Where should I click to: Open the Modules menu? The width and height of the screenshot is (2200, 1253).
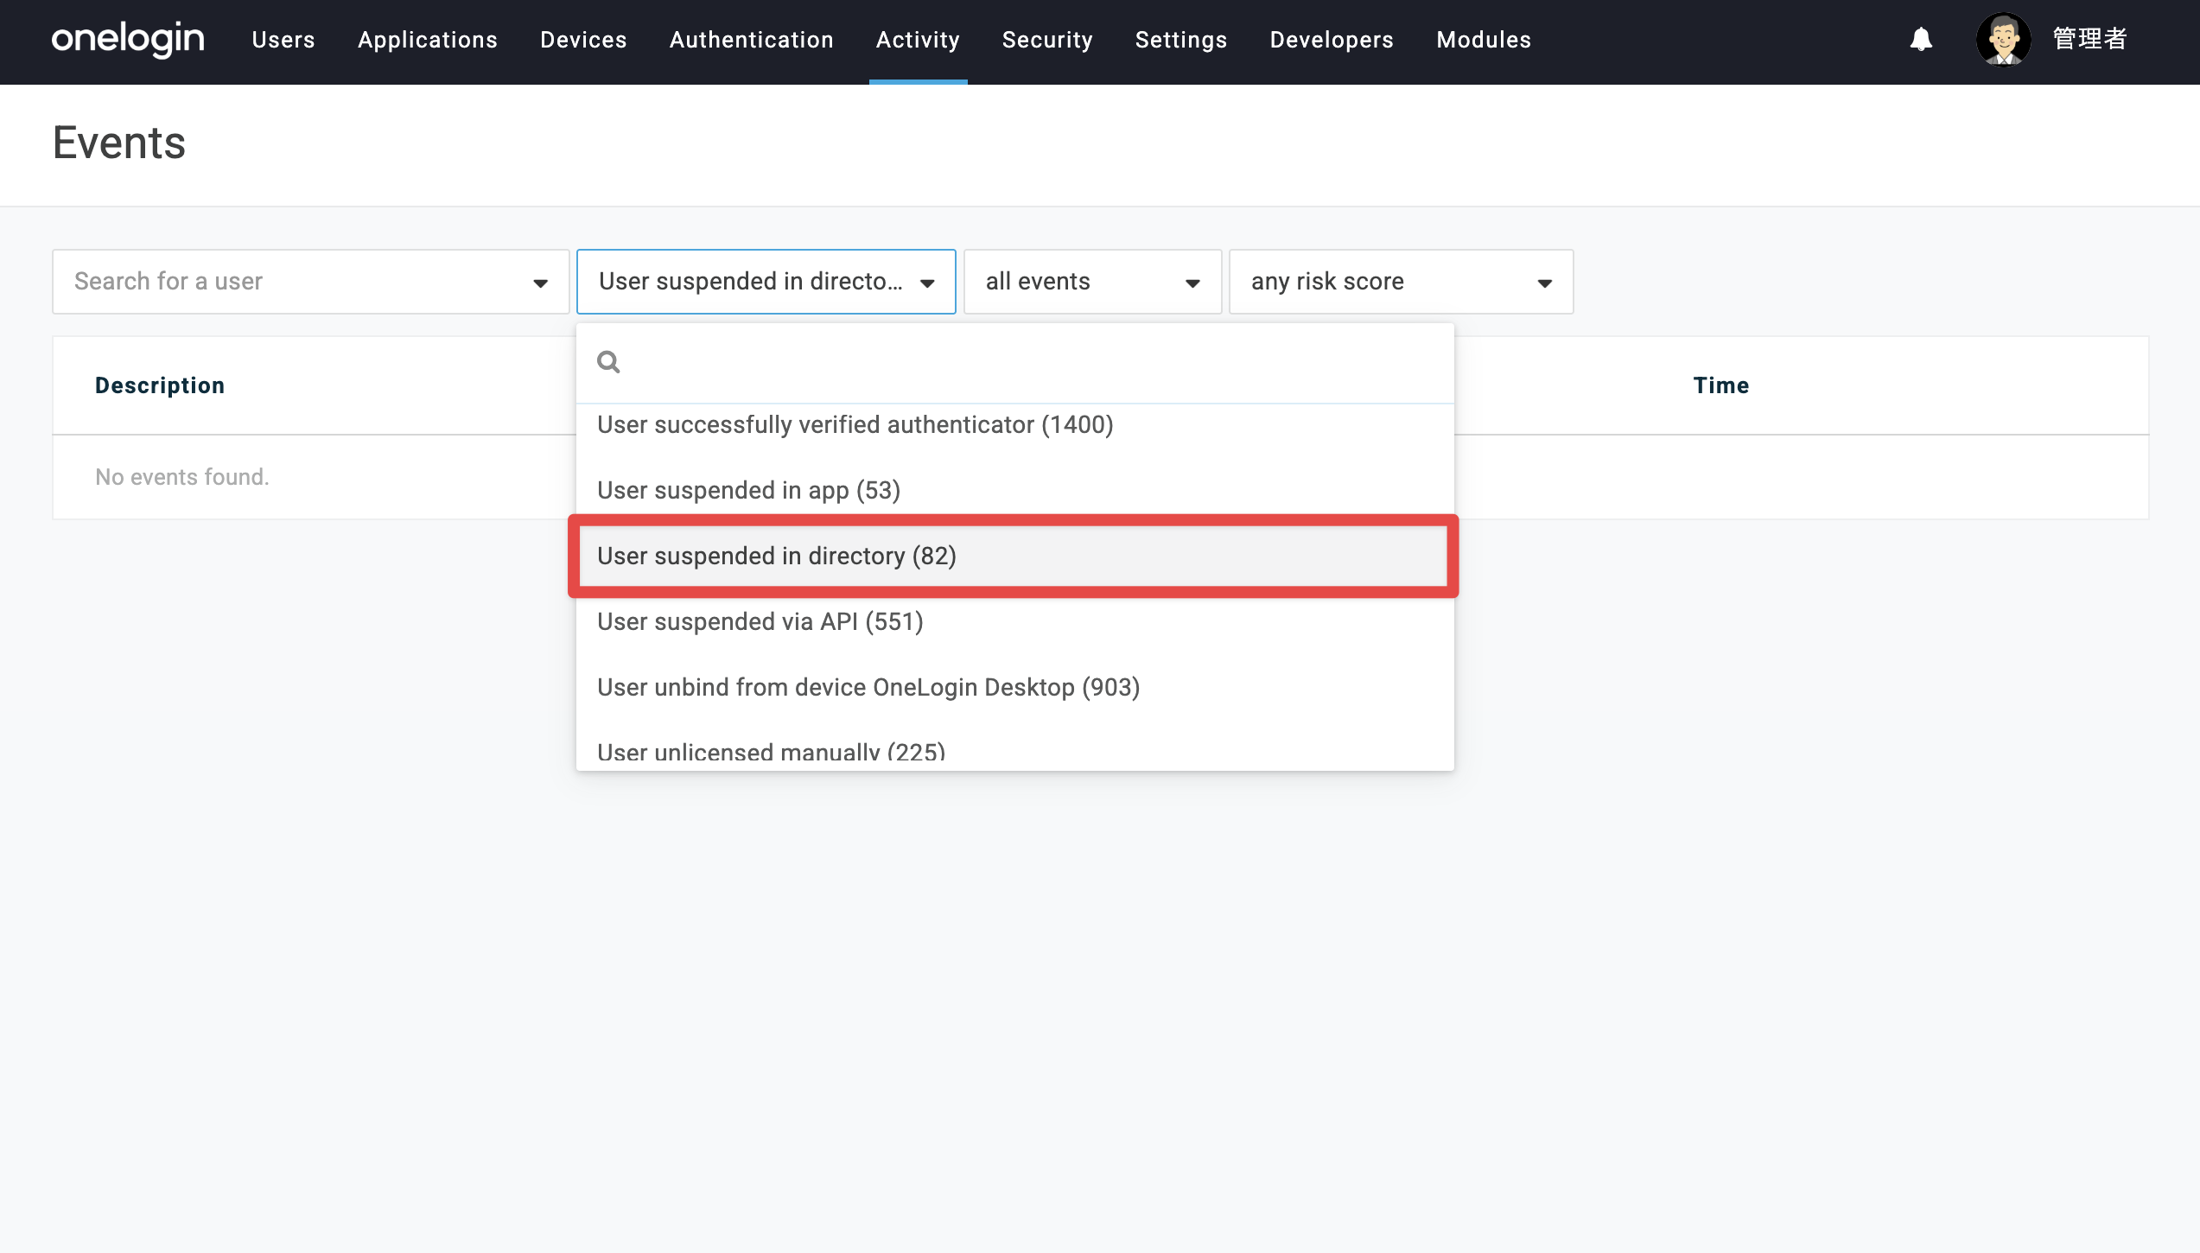point(1484,40)
